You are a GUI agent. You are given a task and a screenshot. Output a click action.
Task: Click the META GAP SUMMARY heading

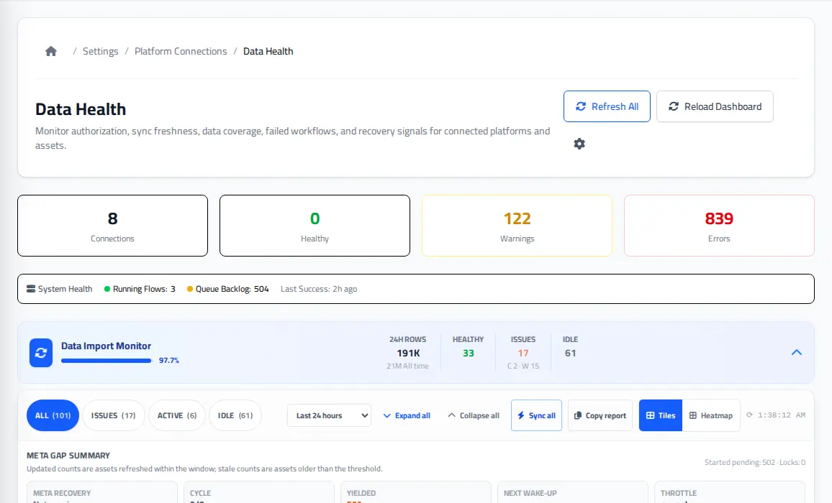[x=68, y=456]
